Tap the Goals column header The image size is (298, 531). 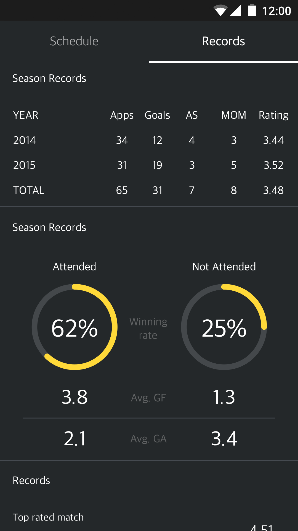click(157, 115)
